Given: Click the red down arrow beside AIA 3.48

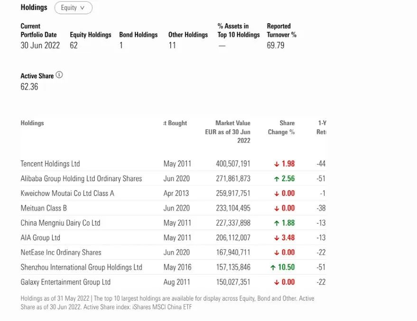Looking at the screenshot, I should click(x=277, y=238).
